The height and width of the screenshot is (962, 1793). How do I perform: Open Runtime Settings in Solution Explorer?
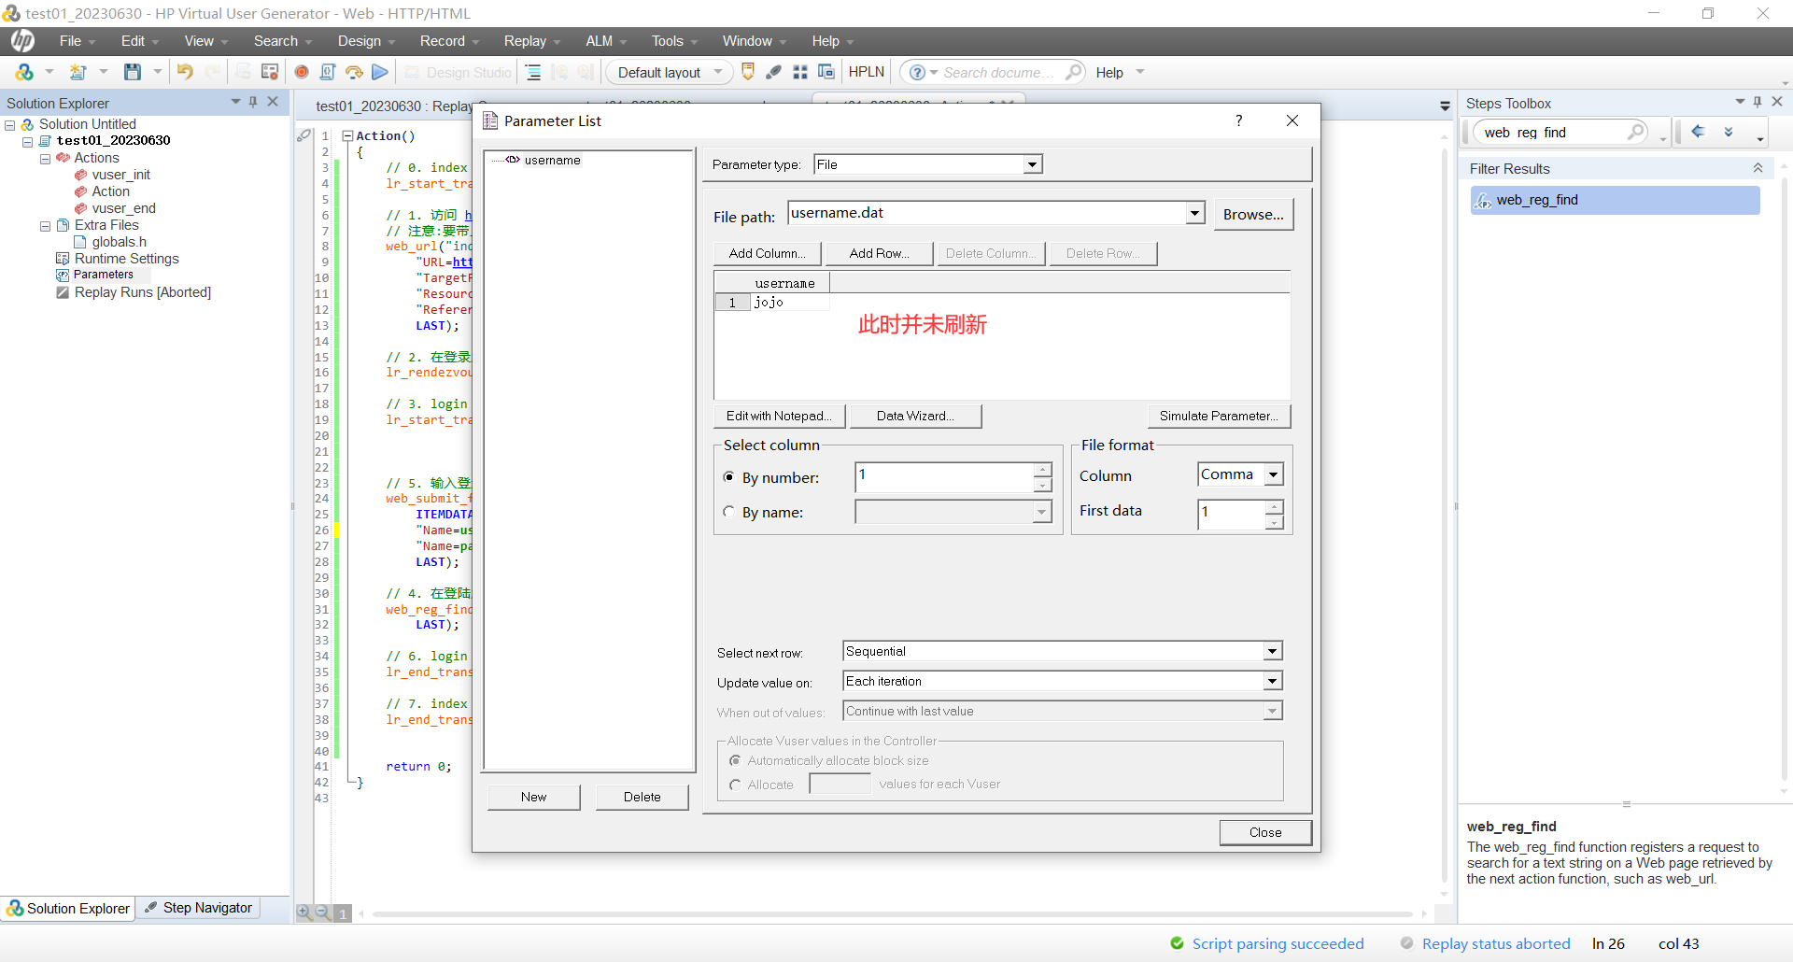tap(126, 259)
